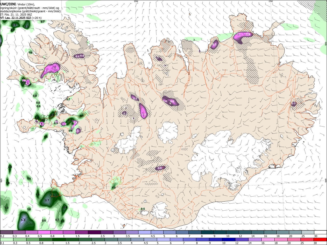Select snow swatch between 8 and 9
327x245 pixels.
point(207,232)
